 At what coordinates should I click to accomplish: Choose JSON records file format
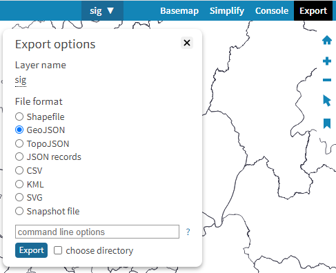point(19,157)
